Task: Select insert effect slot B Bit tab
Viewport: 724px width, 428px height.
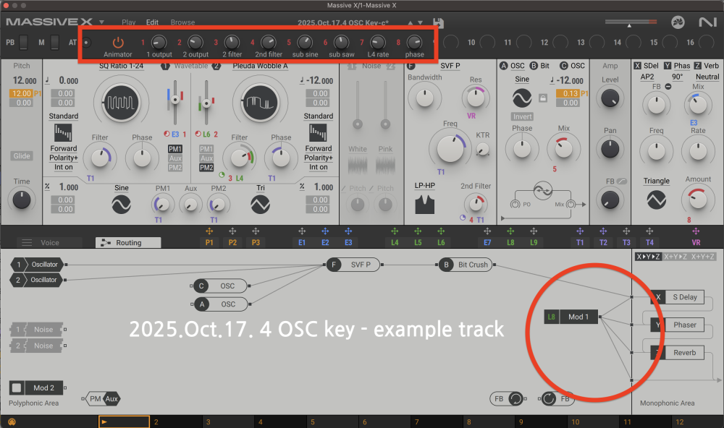Action: click(x=540, y=66)
